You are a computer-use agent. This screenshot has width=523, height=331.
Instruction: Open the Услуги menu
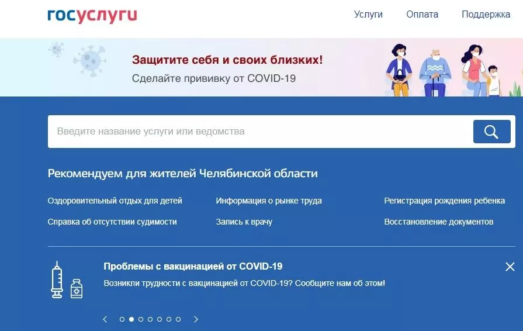tap(368, 15)
